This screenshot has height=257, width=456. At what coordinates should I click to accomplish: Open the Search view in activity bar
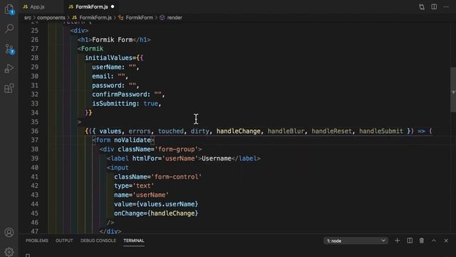pos(9,29)
